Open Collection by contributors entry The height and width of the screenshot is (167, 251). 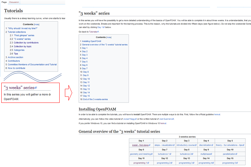tap(26, 43)
